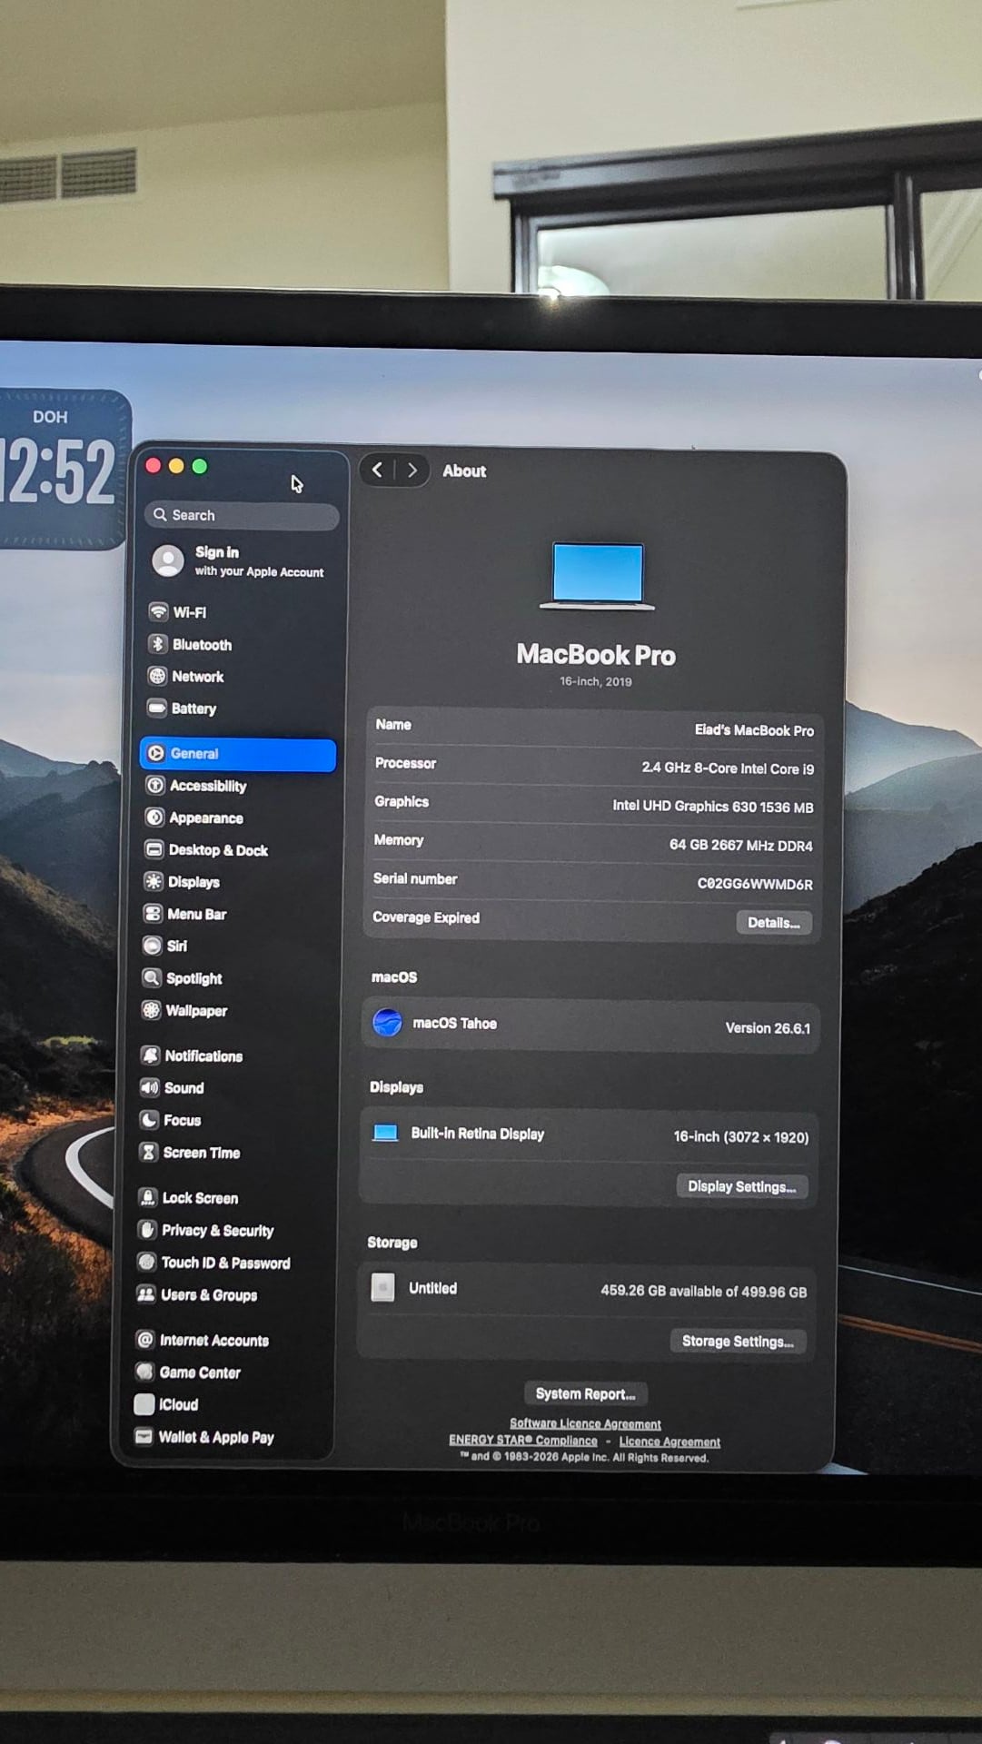Click the MacBook Pro laptop image
Screen dimensions: 982x1744
(x=598, y=576)
